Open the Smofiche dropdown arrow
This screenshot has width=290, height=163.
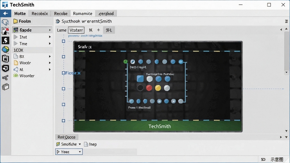coord(80,144)
